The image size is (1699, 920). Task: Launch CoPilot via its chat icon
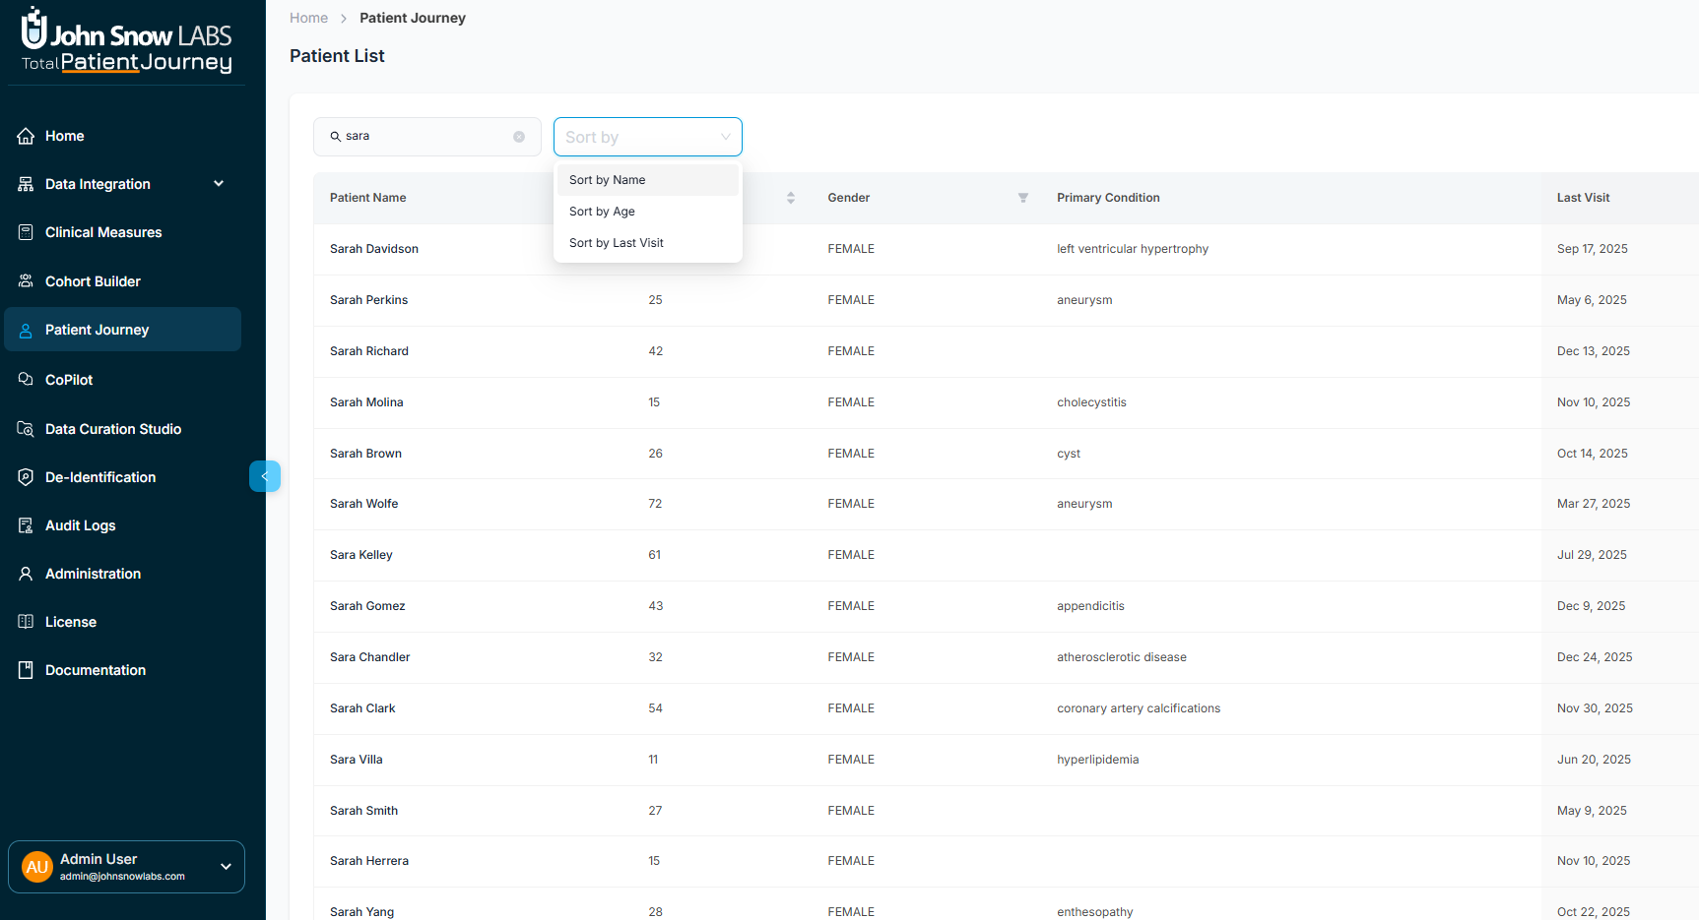(x=26, y=379)
